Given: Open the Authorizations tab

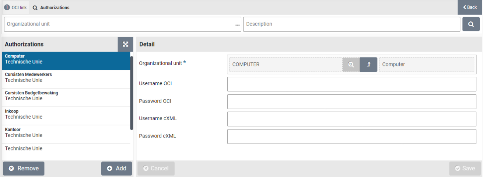Looking at the screenshot, I should pyautogui.click(x=51, y=7).
